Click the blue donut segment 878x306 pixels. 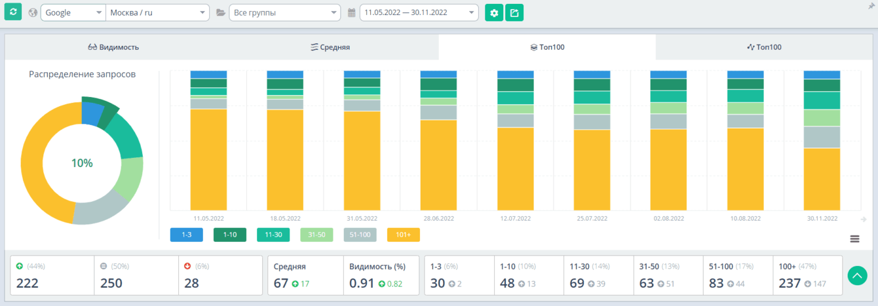90,113
